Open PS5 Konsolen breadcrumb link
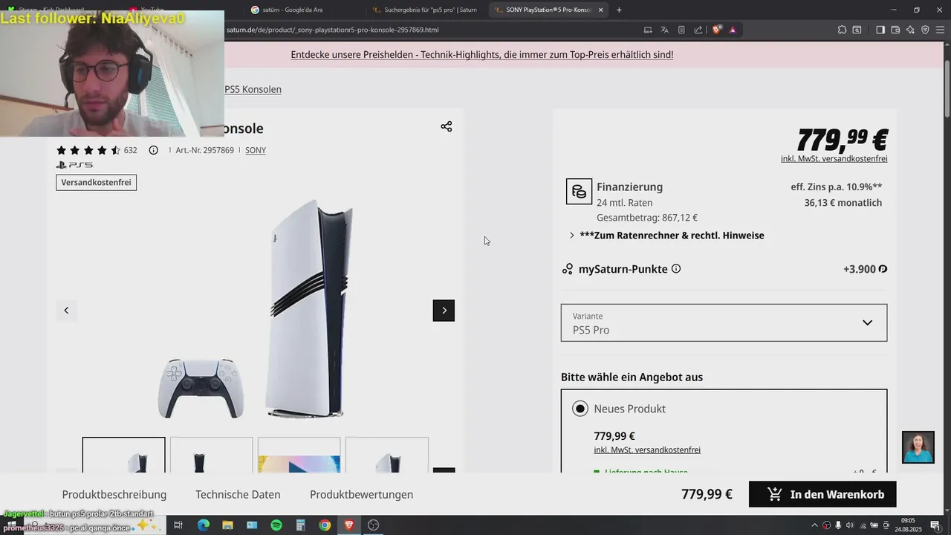 [x=253, y=89]
